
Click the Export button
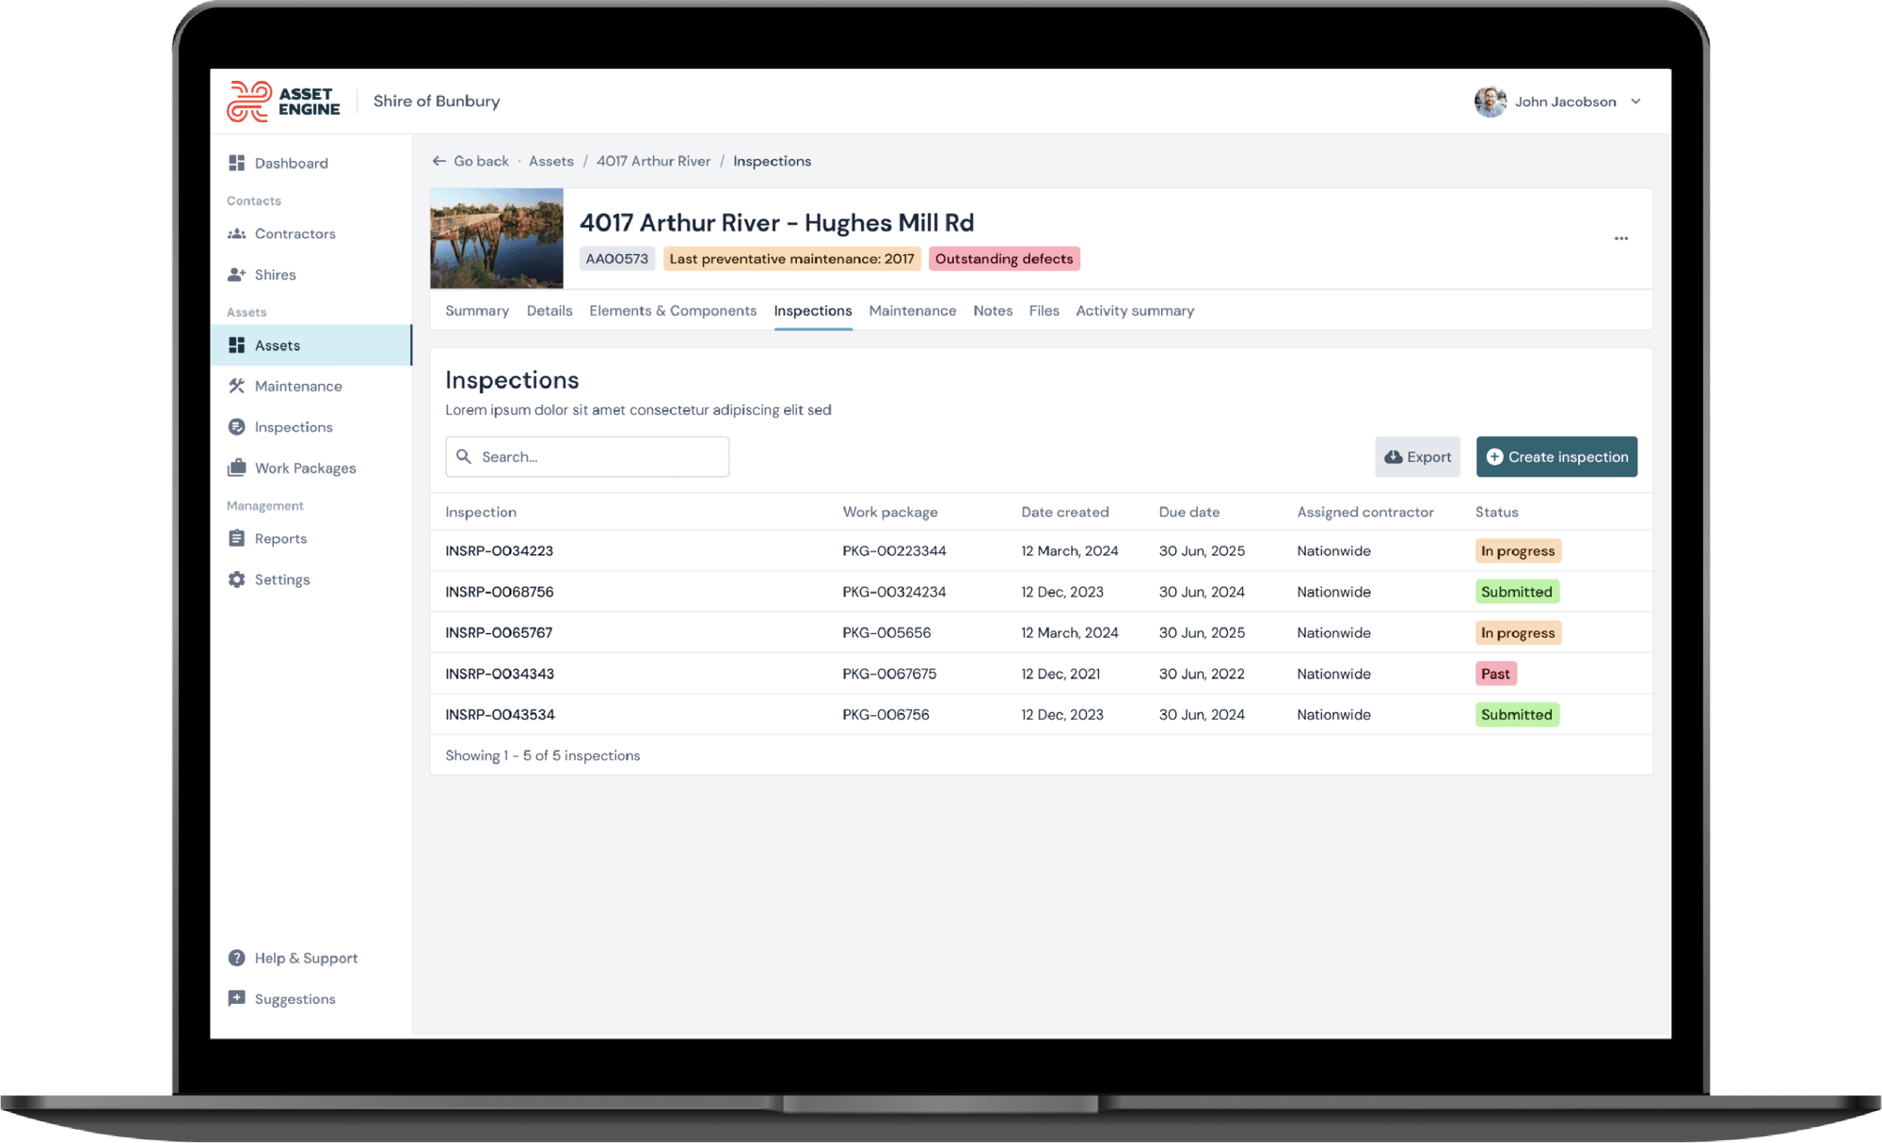tap(1417, 456)
